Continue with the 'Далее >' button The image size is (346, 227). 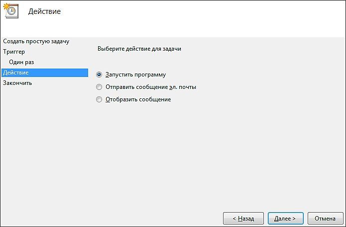coord(286,219)
